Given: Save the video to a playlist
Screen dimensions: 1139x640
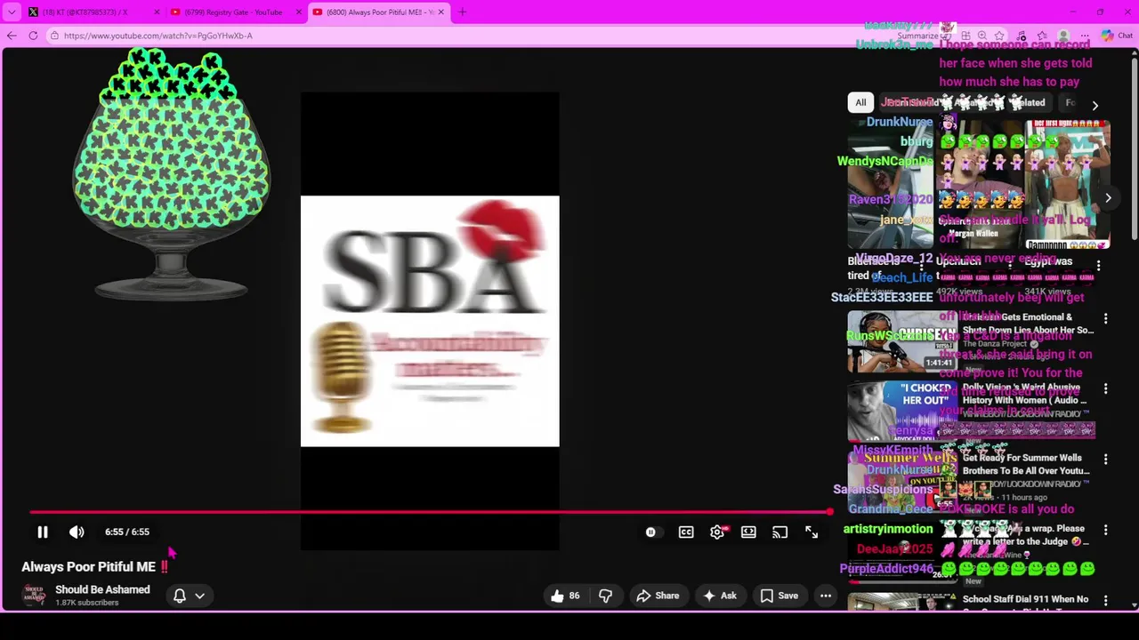Looking at the screenshot, I should [780, 596].
